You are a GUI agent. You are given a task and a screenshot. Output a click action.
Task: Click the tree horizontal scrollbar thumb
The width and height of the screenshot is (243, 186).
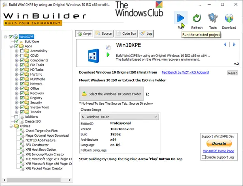click(34, 180)
